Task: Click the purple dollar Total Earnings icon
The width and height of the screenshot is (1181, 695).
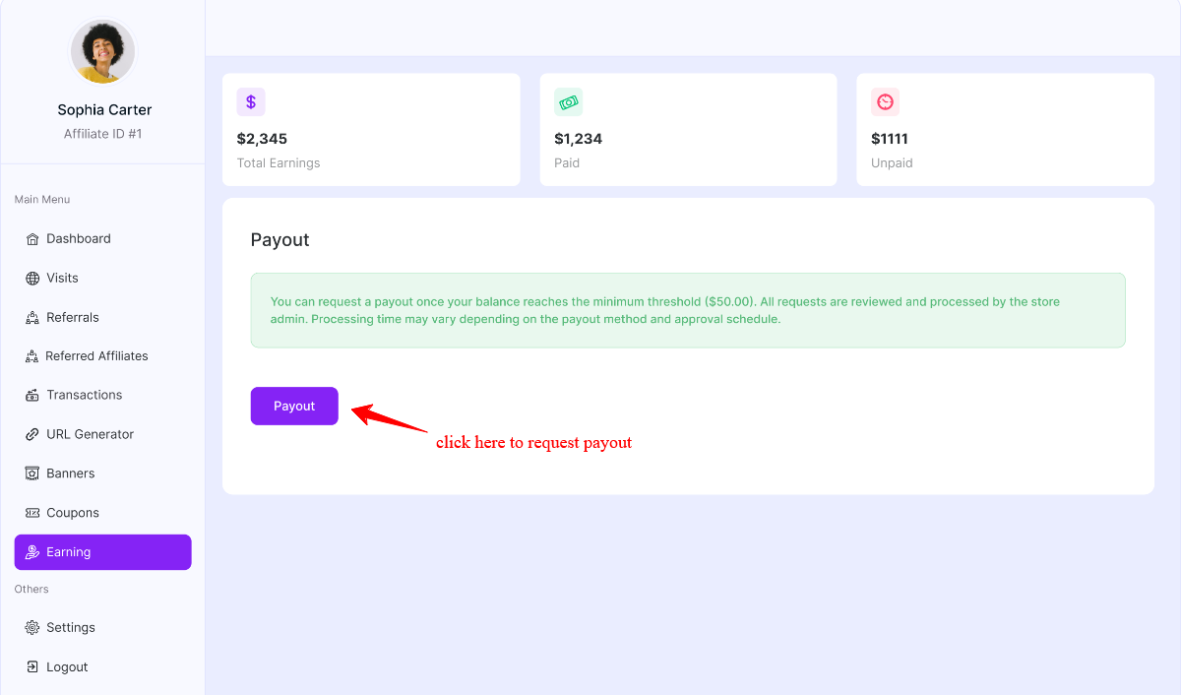Action: pos(251,102)
